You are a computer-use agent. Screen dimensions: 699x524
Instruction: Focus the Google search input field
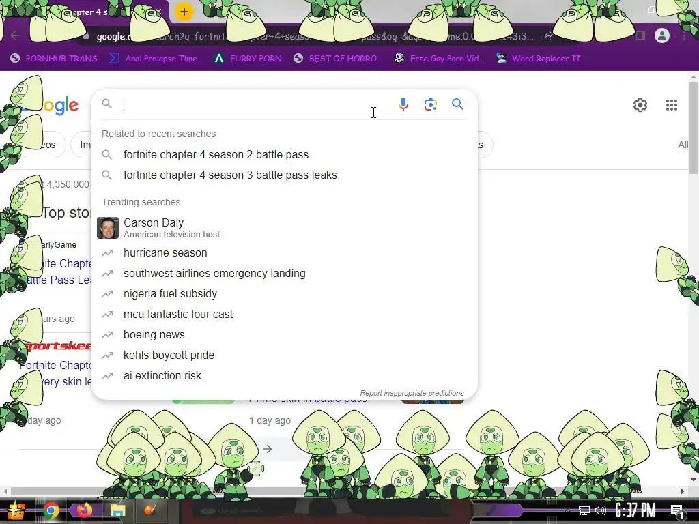(x=257, y=104)
